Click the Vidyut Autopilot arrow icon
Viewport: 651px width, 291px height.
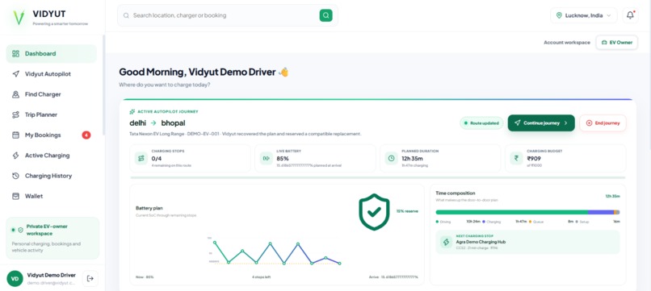click(x=16, y=74)
